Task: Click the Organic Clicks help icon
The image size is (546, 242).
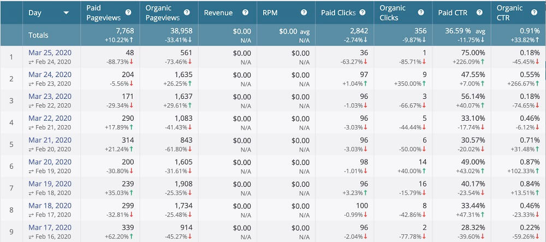Action: pos(421,13)
